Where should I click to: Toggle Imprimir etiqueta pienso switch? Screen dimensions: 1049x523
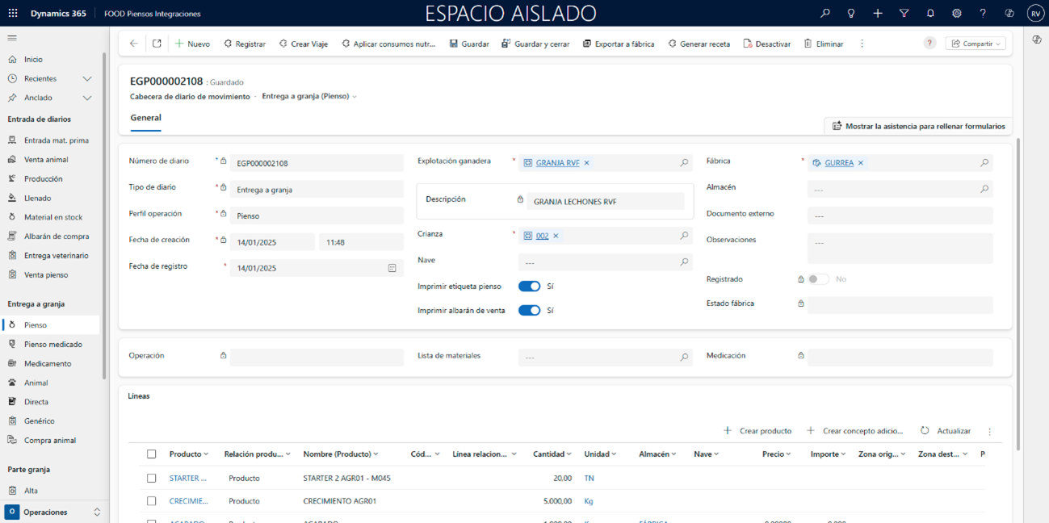(529, 287)
